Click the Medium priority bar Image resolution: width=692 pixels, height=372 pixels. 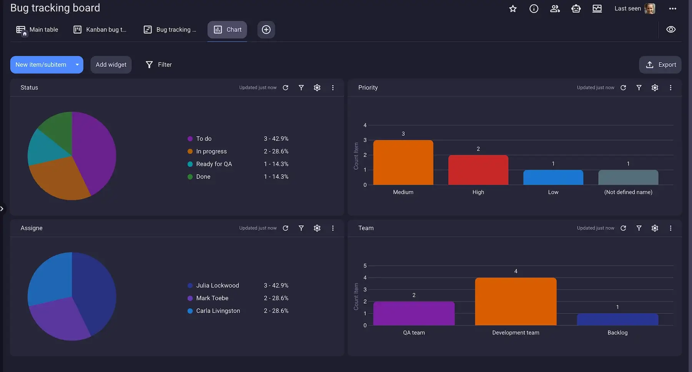click(403, 162)
